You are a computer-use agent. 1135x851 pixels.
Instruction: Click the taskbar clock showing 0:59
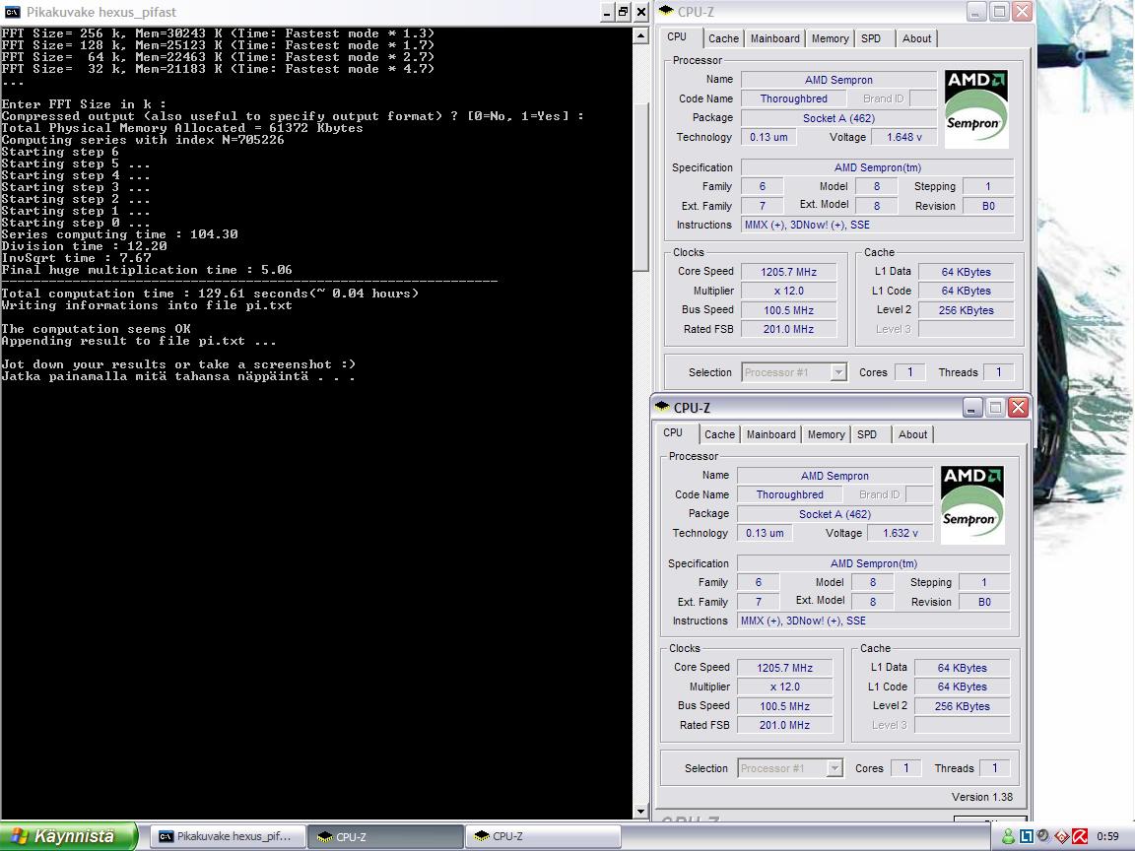click(x=1107, y=836)
